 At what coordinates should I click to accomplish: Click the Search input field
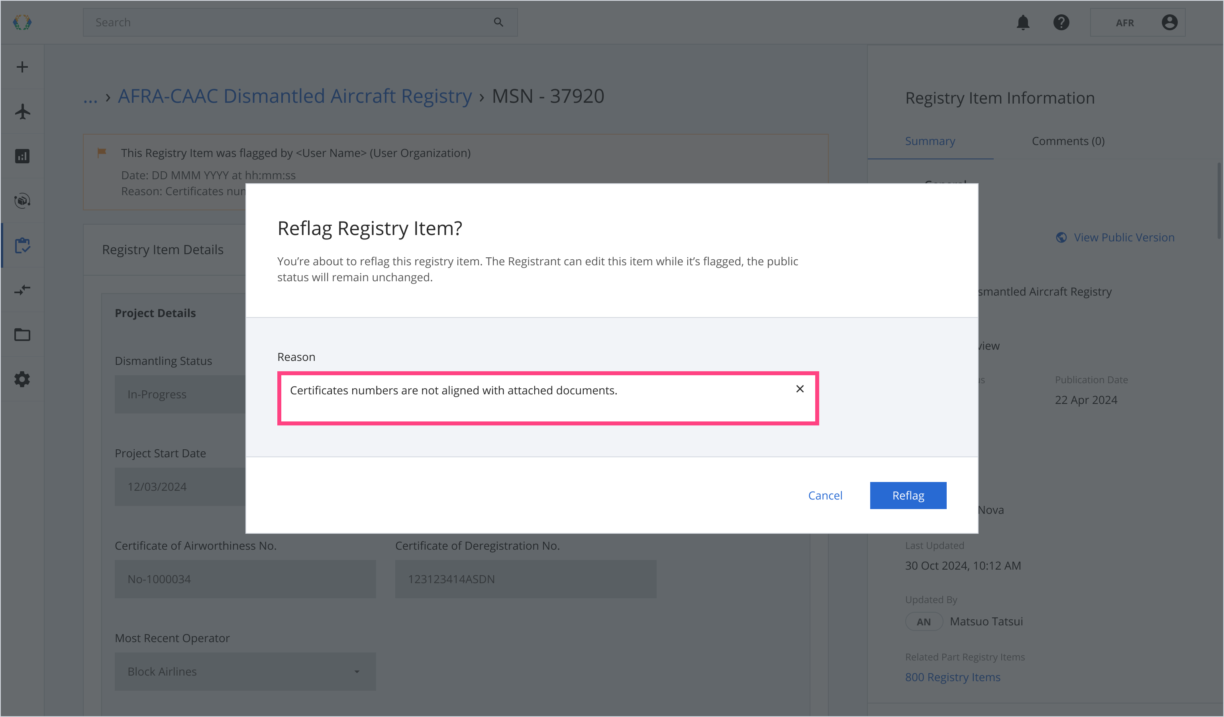tap(291, 23)
